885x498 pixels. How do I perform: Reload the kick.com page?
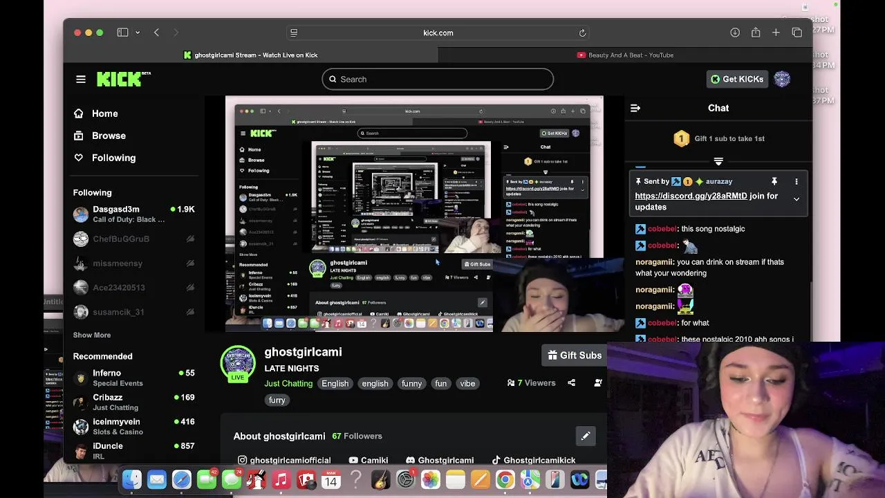[582, 33]
